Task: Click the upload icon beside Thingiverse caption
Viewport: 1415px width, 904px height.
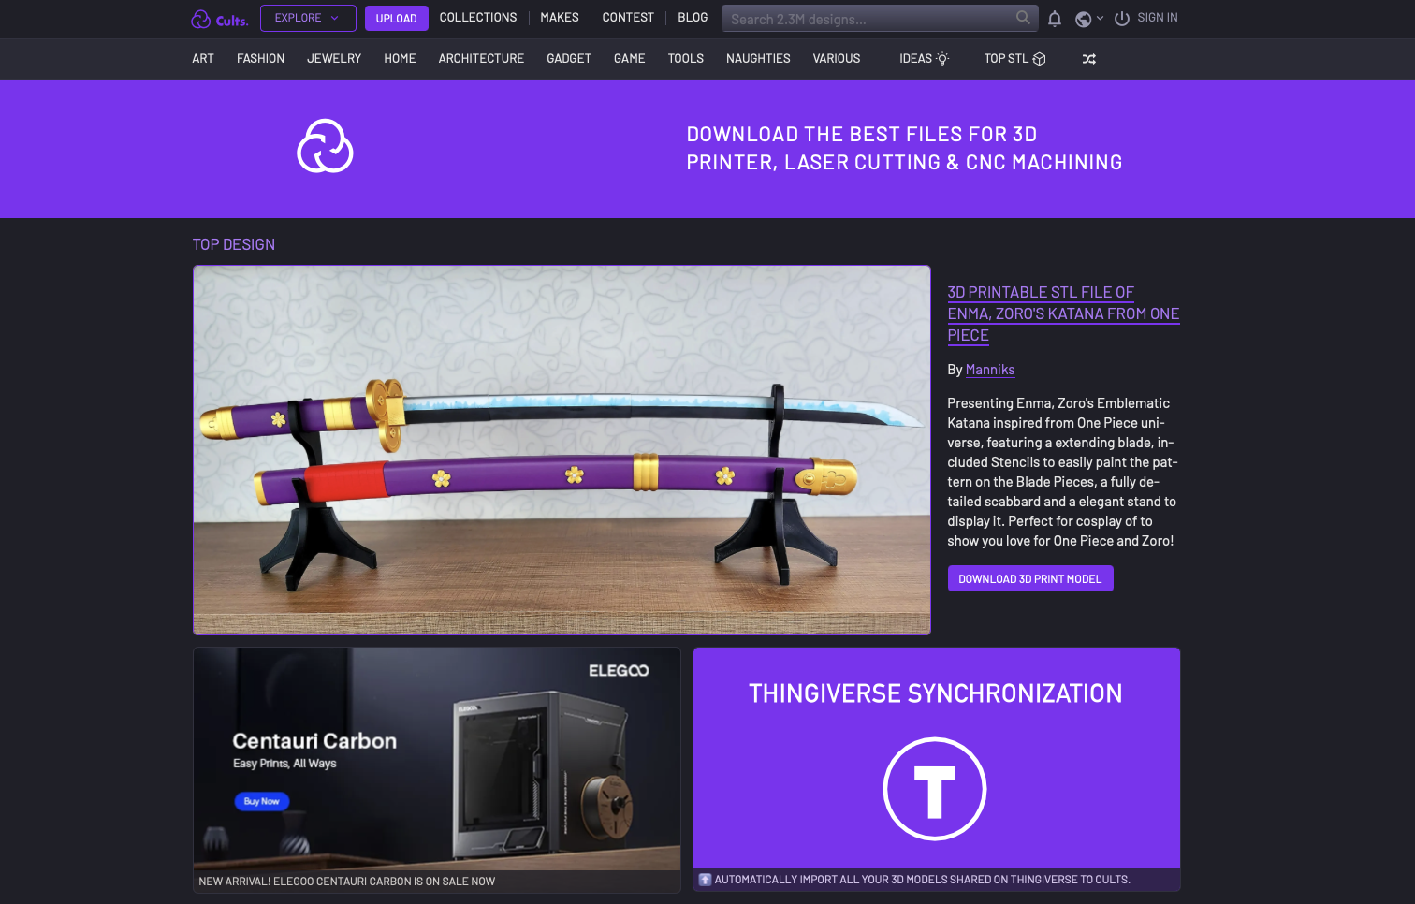Action: (x=706, y=880)
